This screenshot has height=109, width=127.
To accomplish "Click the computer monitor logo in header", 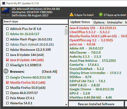I will (5, 12).
